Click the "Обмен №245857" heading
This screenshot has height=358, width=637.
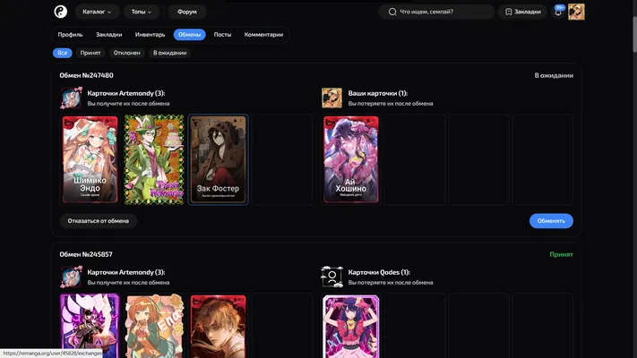[86, 254]
